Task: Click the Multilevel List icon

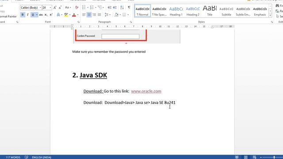Action: (99, 8)
